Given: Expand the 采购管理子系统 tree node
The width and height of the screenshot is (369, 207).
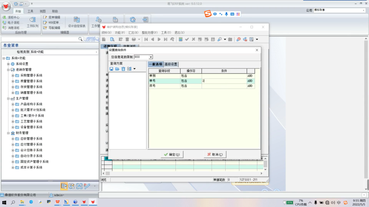Looking at the screenshot, I should [13, 75].
